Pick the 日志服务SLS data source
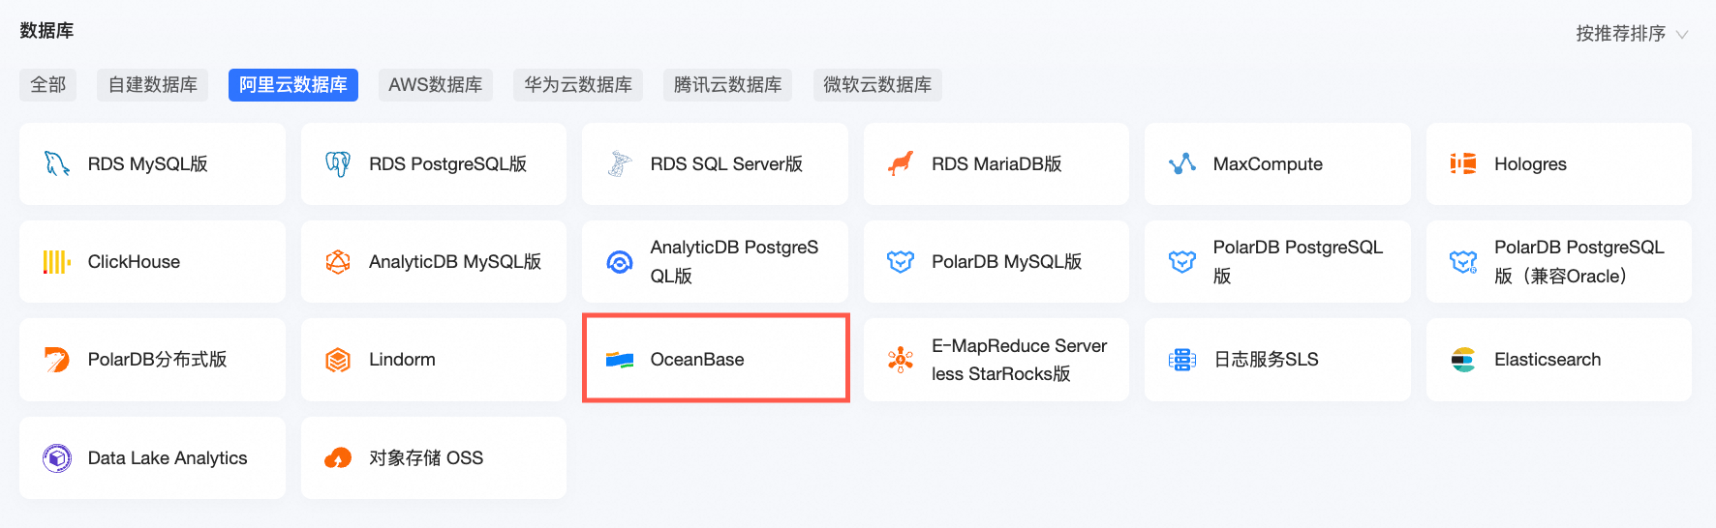The image size is (1716, 528). 1276,360
